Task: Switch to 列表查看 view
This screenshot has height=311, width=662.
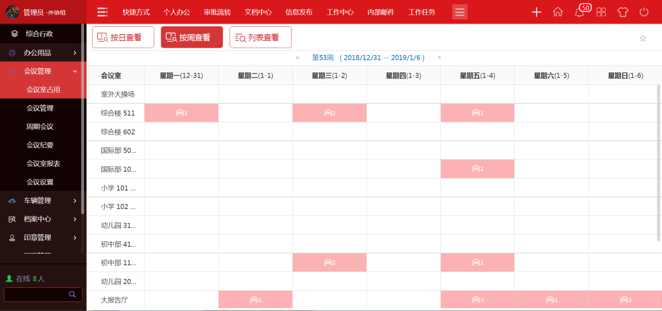Action: (260, 37)
